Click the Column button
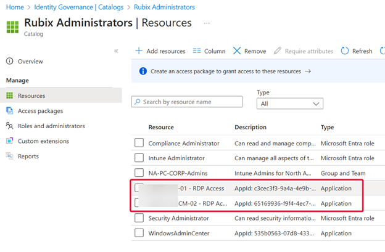The image size is (385, 252). click(x=209, y=51)
